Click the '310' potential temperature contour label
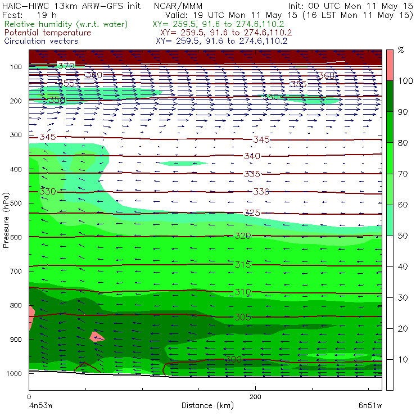The height and width of the screenshot is (416, 416). pyautogui.click(x=243, y=292)
